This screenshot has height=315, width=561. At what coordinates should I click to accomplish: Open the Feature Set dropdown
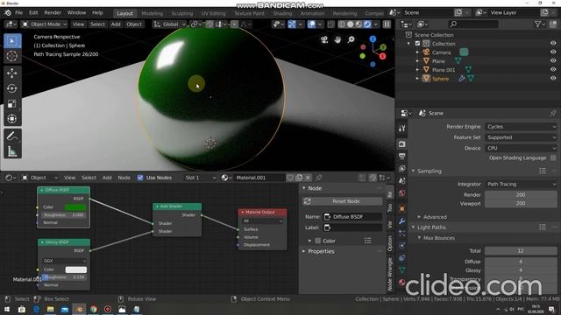coord(521,137)
